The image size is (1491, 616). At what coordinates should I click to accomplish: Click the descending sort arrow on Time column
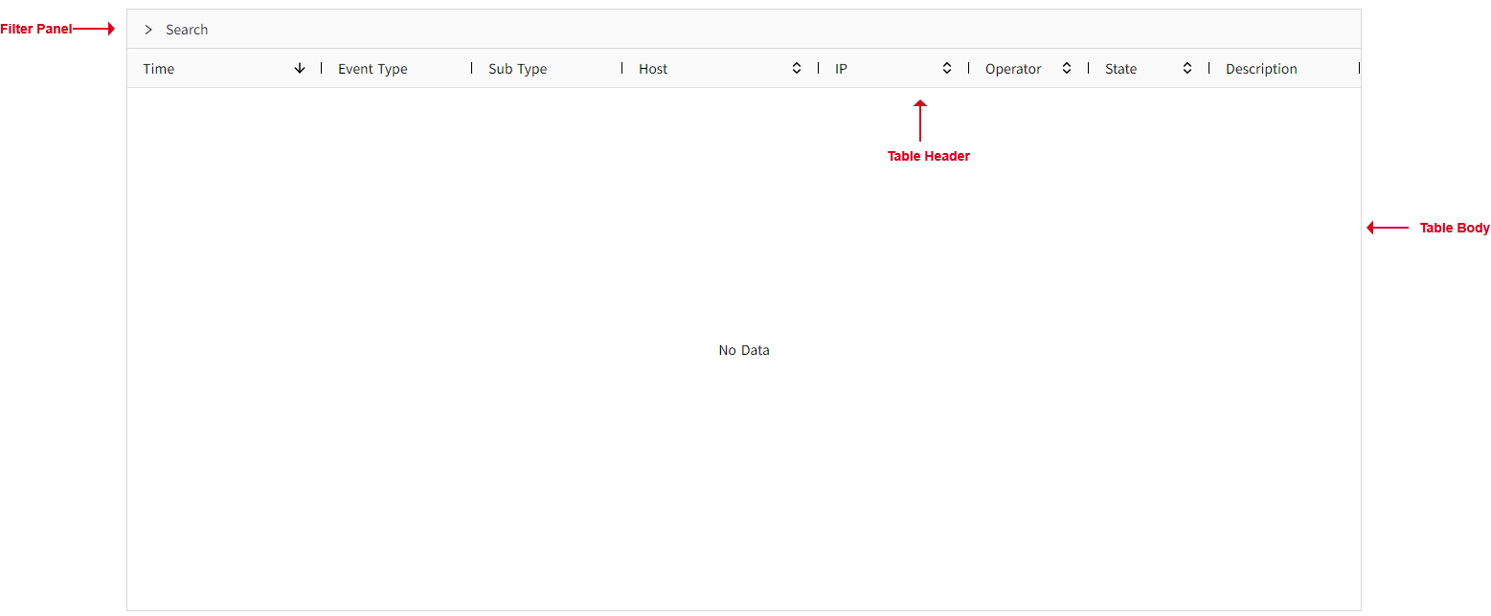[299, 68]
